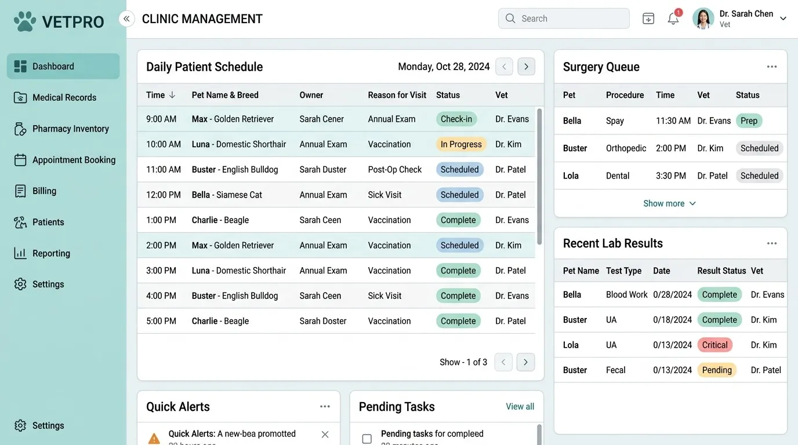Screen dimensions: 798x445
Task: Click Patients pet icon in sidebar
Action: 20,222
